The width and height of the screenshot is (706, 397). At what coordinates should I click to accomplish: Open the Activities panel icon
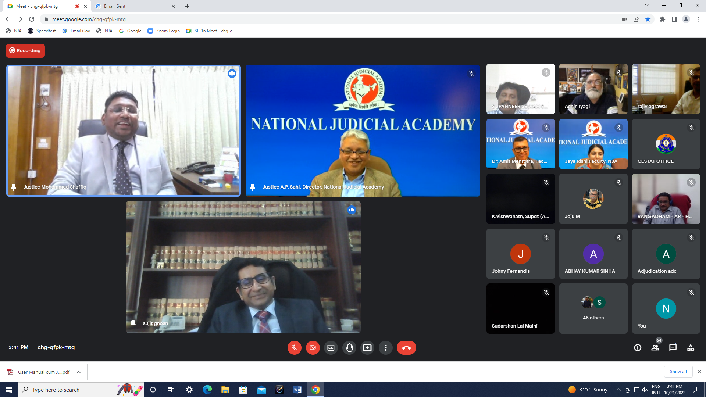(x=691, y=348)
